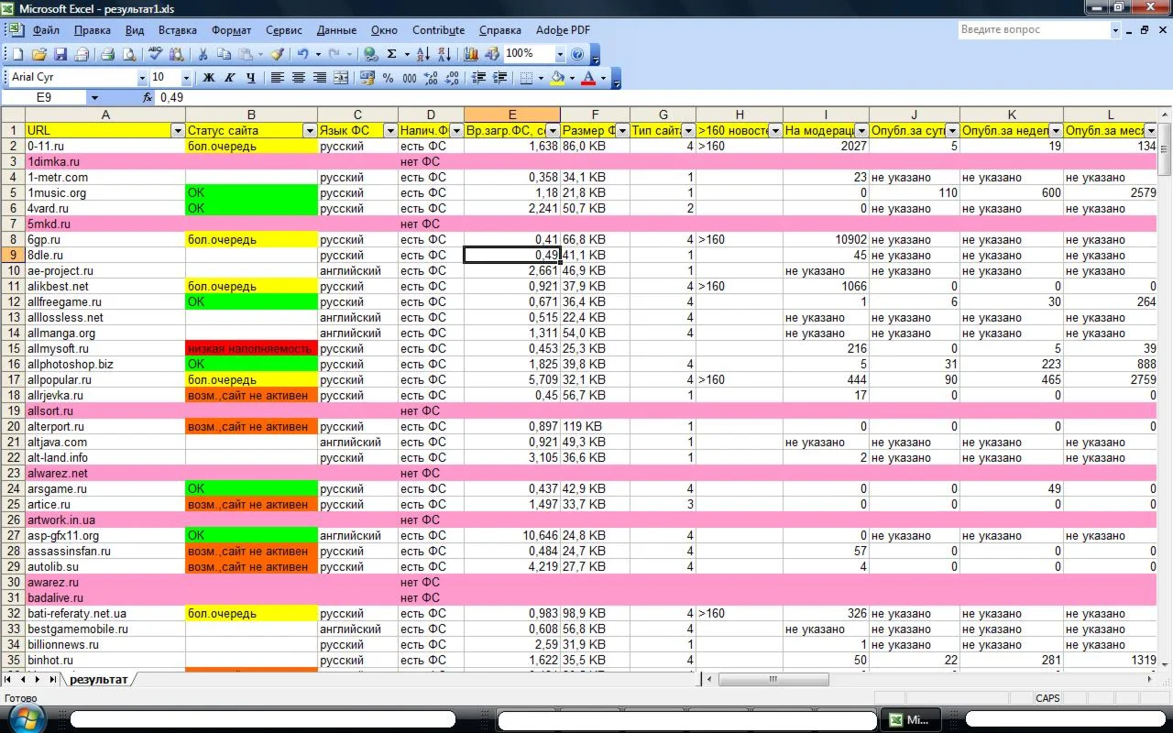The height and width of the screenshot is (733, 1173).
Task: Click the Merge and Center icon
Action: click(341, 78)
